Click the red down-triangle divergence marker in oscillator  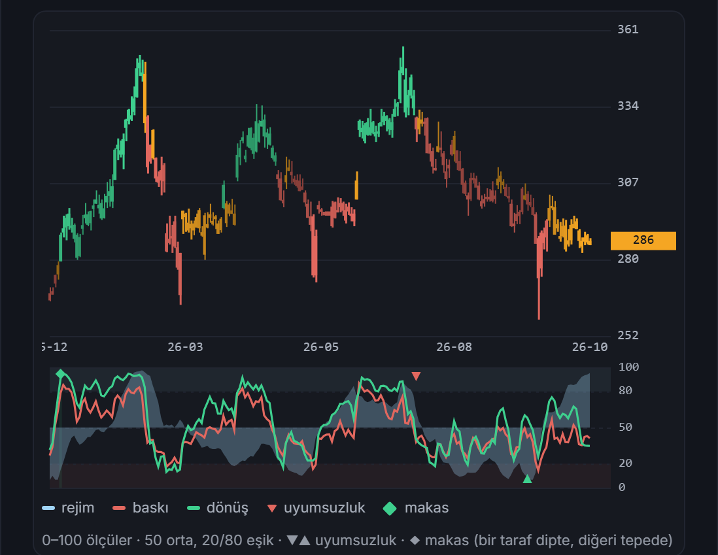pos(416,377)
